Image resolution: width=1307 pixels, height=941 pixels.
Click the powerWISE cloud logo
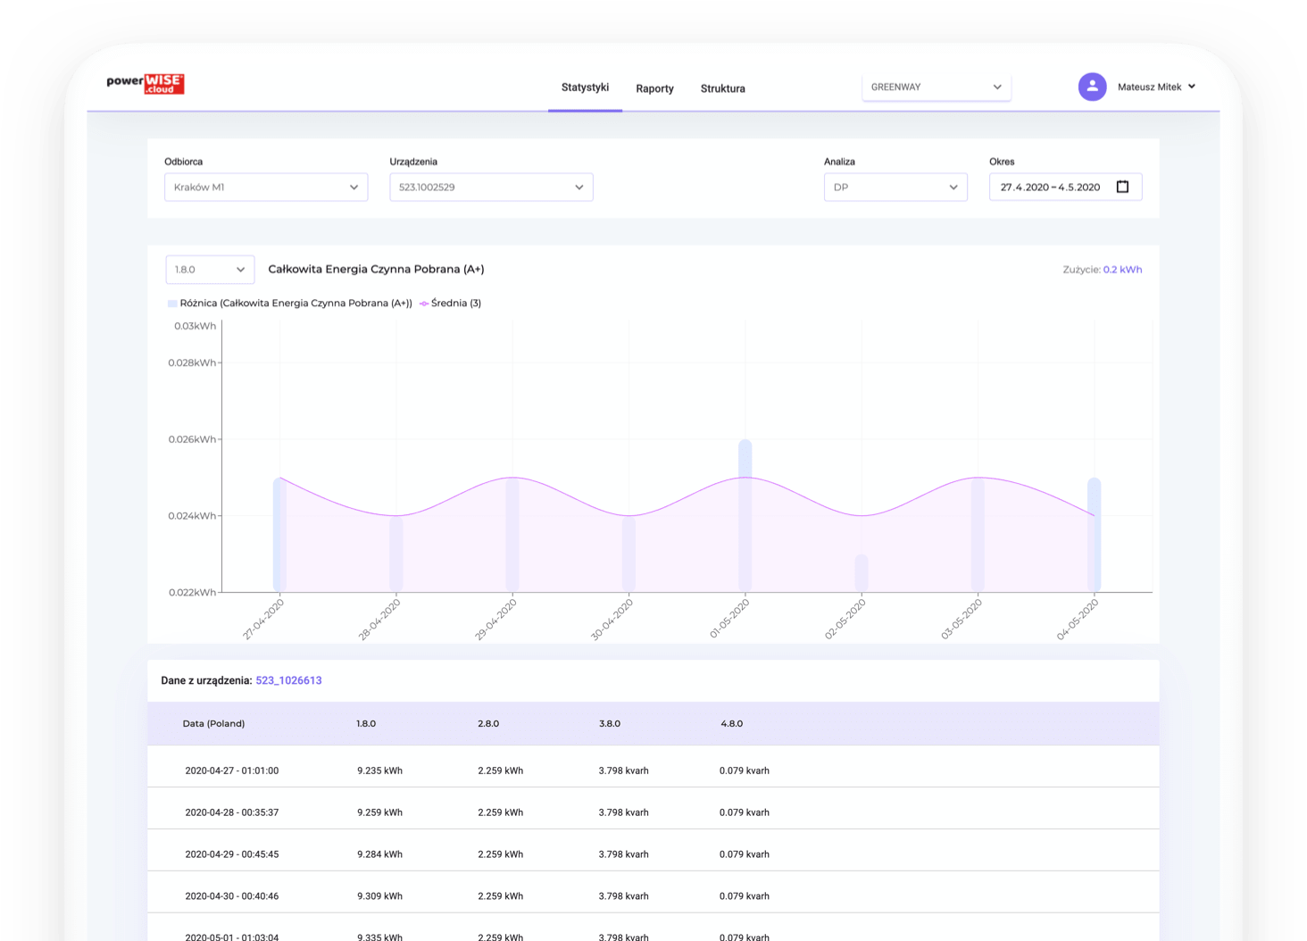tap(146, 84)
